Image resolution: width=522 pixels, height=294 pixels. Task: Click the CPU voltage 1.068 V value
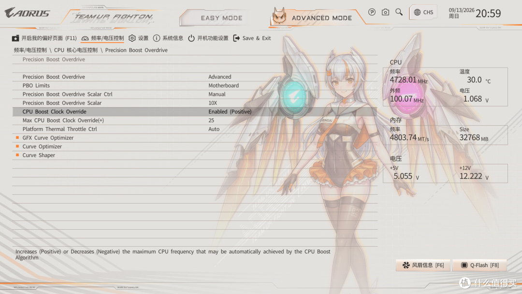(x=476, y=99)
